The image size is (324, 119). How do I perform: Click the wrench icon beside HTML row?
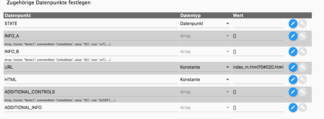click(x=303, y=79)
